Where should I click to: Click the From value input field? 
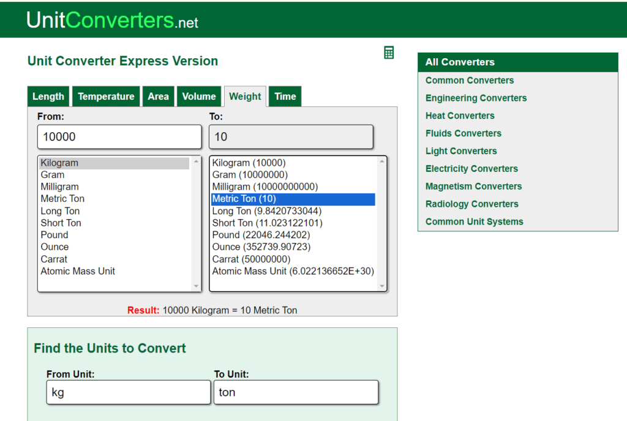[119, 136]
